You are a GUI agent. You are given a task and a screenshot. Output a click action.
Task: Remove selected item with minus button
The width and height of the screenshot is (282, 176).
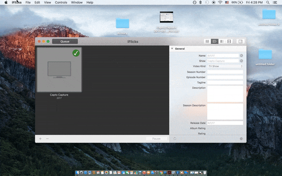[x=47, y=138]
